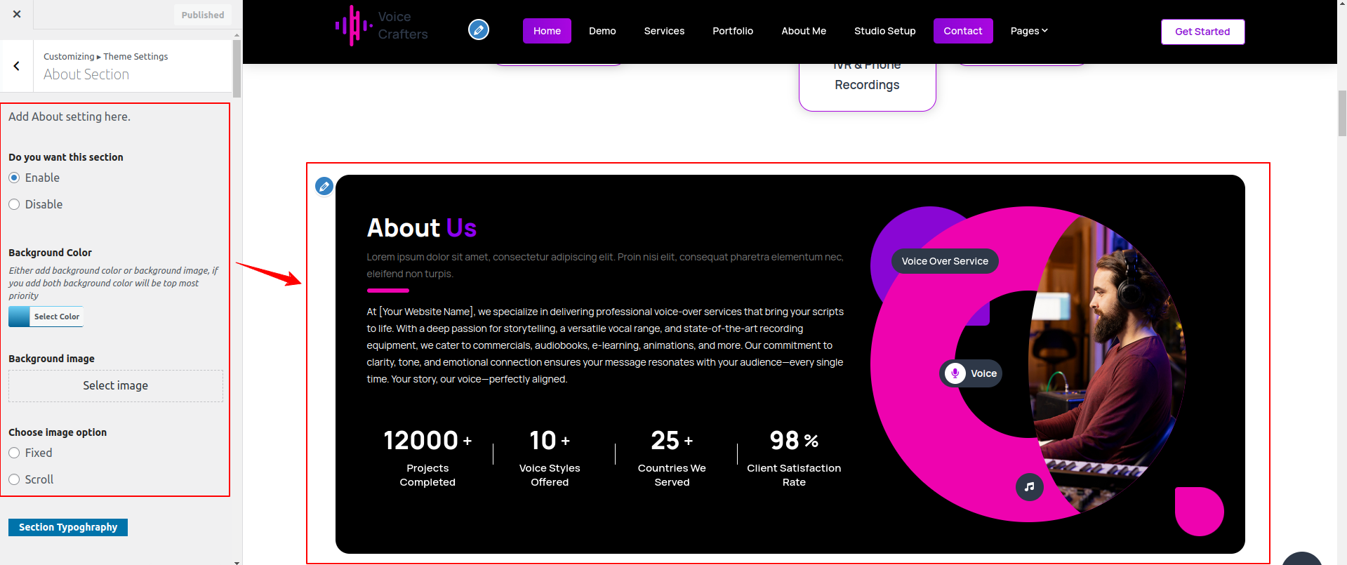1347x565 pixels.
Task: Open the Services menu item
Action: pyautogui.click(x=664, y=31)
